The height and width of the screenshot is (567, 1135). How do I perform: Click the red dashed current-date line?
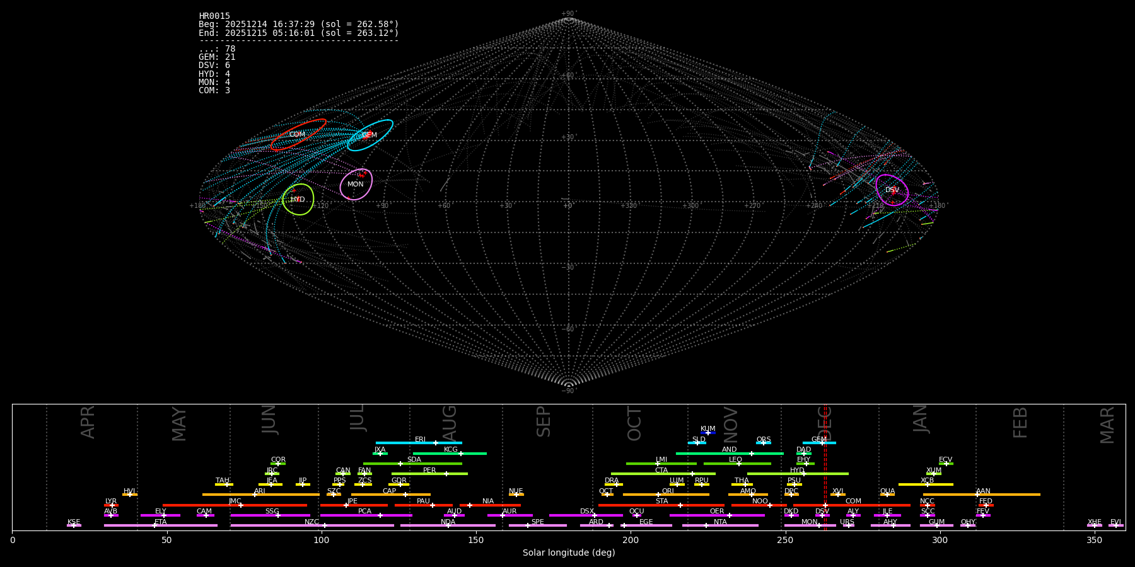(825, 467)
